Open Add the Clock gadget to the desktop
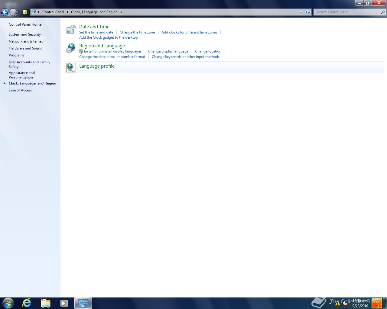387x309 pixels. [109, 37]
